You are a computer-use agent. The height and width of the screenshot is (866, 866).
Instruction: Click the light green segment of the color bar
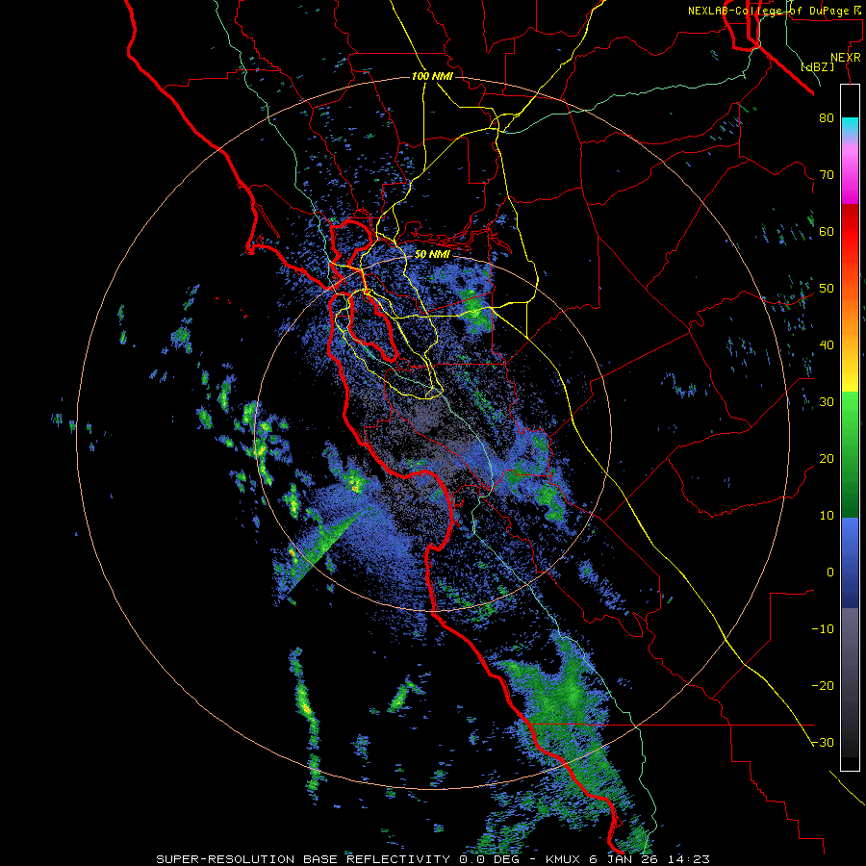point(850,414)
